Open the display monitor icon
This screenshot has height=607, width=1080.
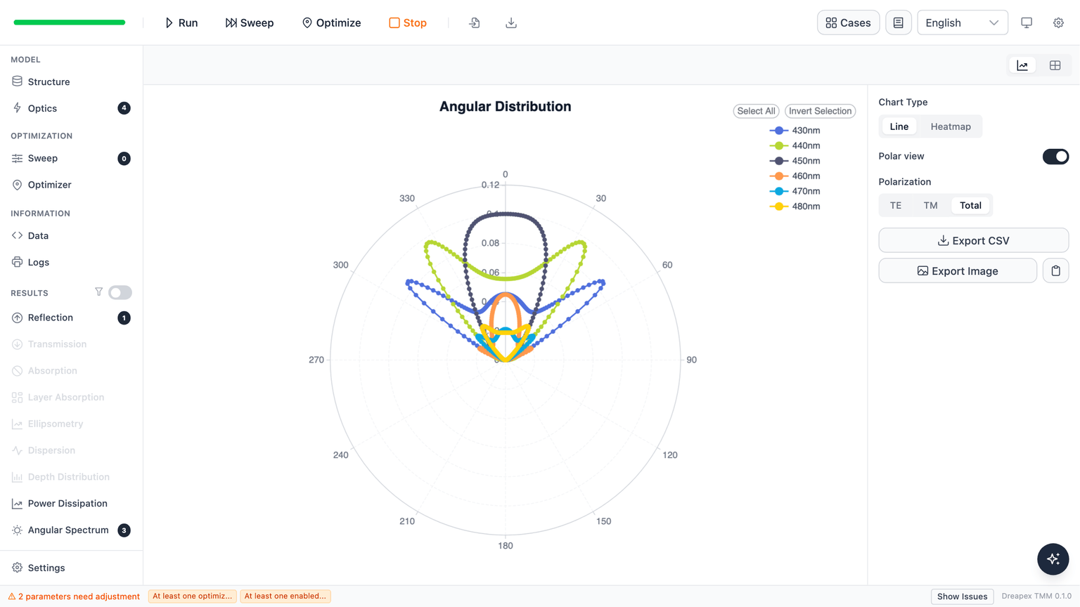coord(1027,22)
